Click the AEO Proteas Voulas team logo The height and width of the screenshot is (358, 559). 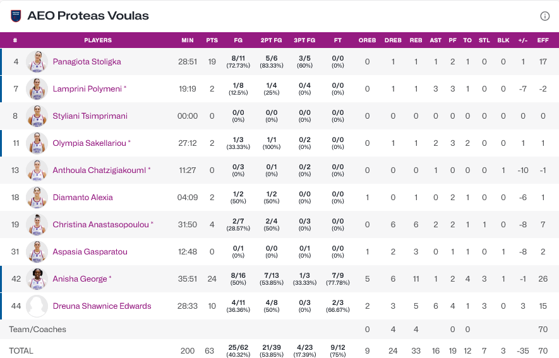[x=16, y=16]
